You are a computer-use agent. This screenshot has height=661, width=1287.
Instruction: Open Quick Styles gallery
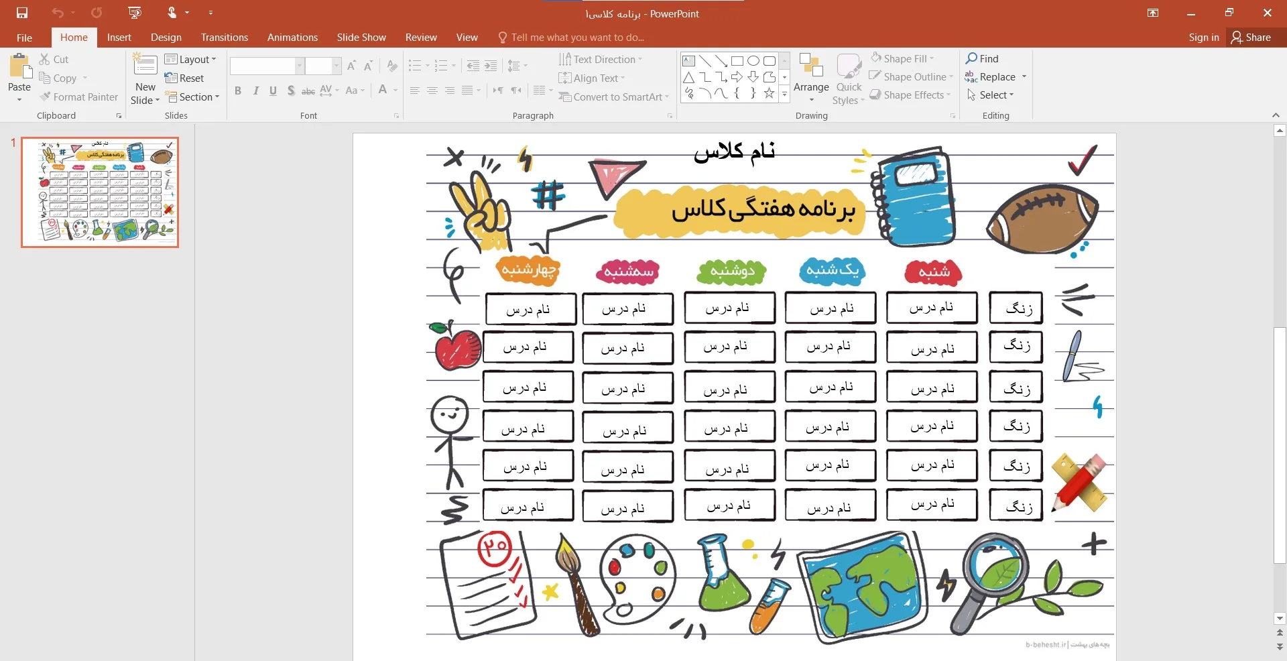tap(849, 79)
